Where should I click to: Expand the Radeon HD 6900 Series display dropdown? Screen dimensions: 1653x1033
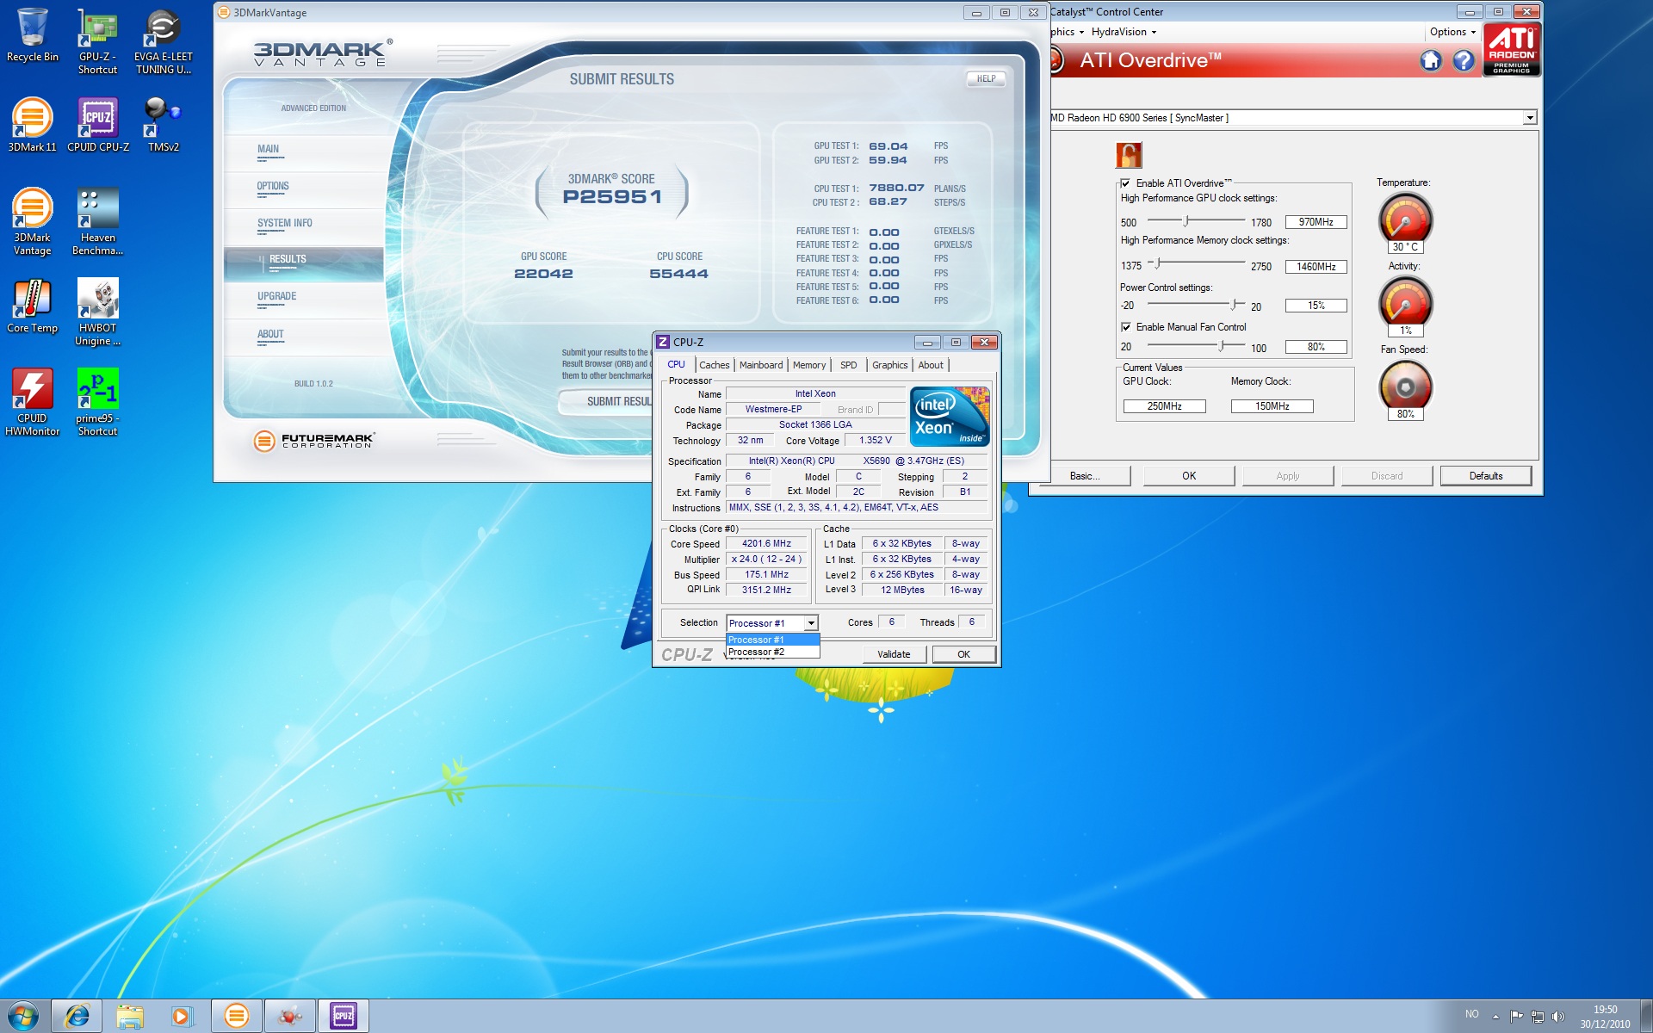click(x=1530, y=118)
